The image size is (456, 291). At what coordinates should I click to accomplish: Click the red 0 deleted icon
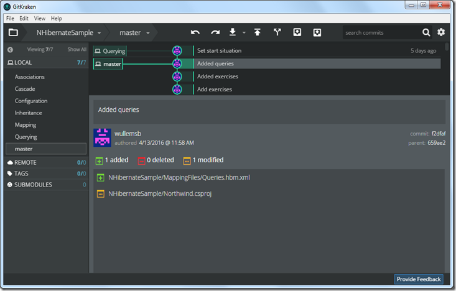coord(141,160)
